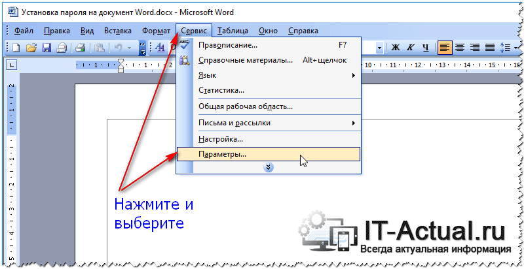This screenshot has width=526, height=269.
Task: Click the Open folder icon
Action: [31, 48]
